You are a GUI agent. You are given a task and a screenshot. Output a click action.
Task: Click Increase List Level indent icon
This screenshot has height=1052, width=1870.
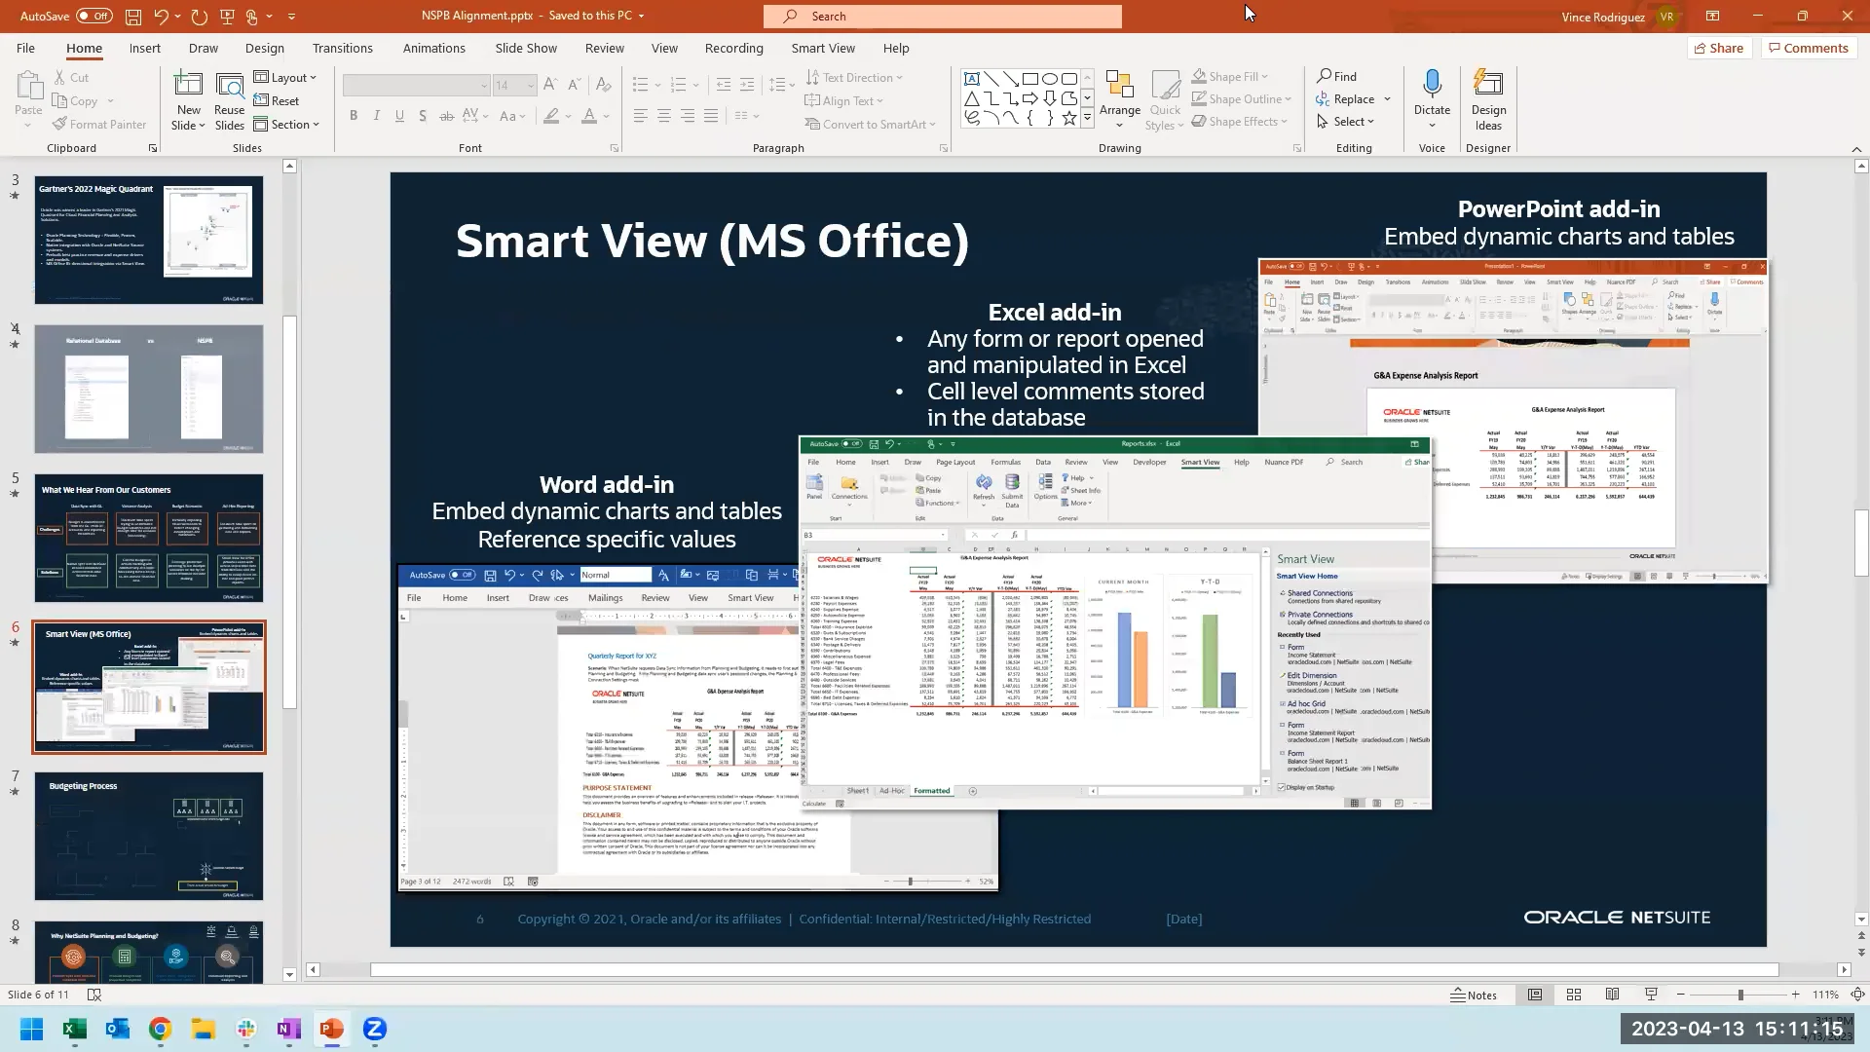coord(747,86)
